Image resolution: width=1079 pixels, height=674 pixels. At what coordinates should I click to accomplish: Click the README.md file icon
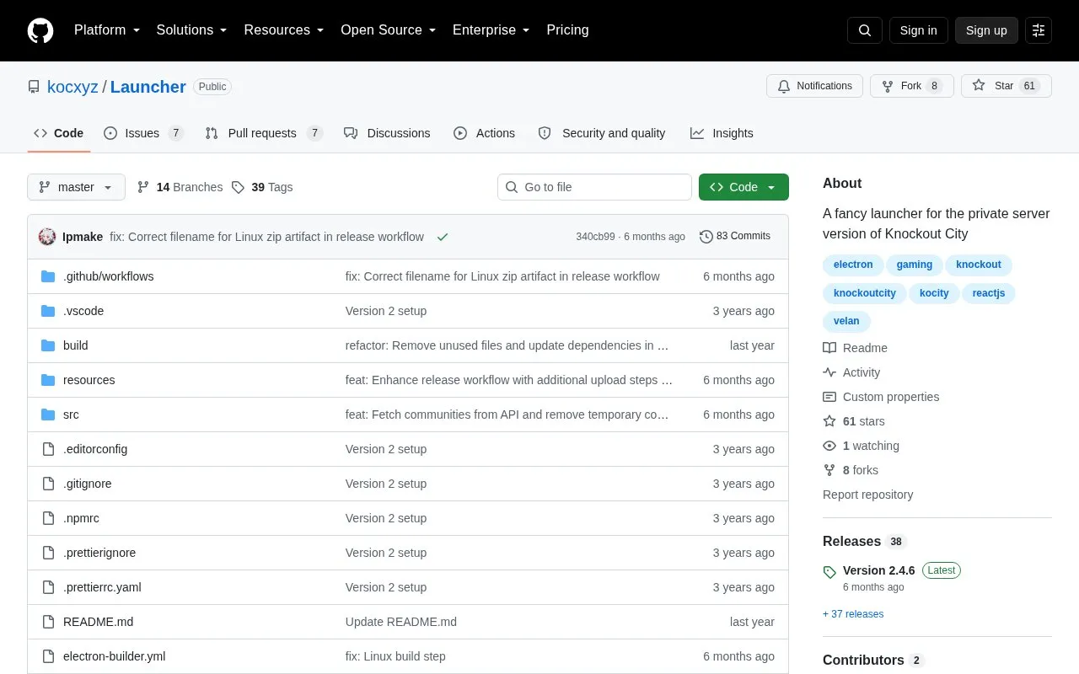(48, 622)
